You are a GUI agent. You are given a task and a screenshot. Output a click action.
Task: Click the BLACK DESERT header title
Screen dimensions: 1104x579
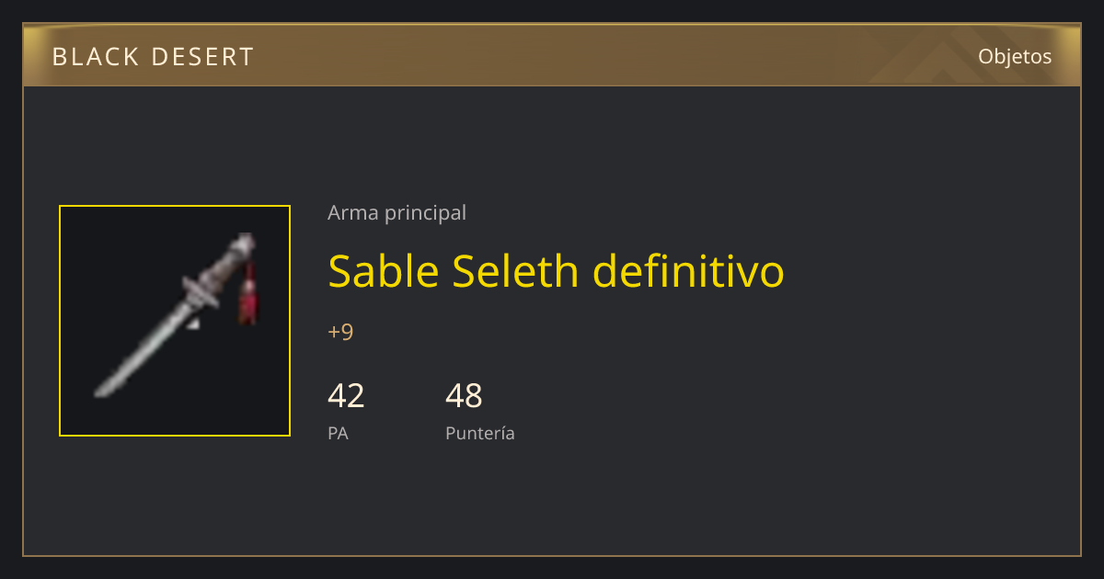pos(153,57)
